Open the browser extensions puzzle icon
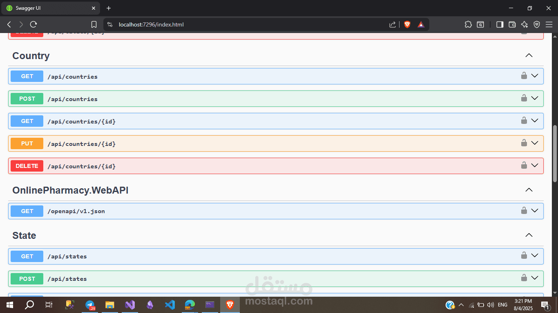This screenshot has height=313, width=558. tap(468, 24)
